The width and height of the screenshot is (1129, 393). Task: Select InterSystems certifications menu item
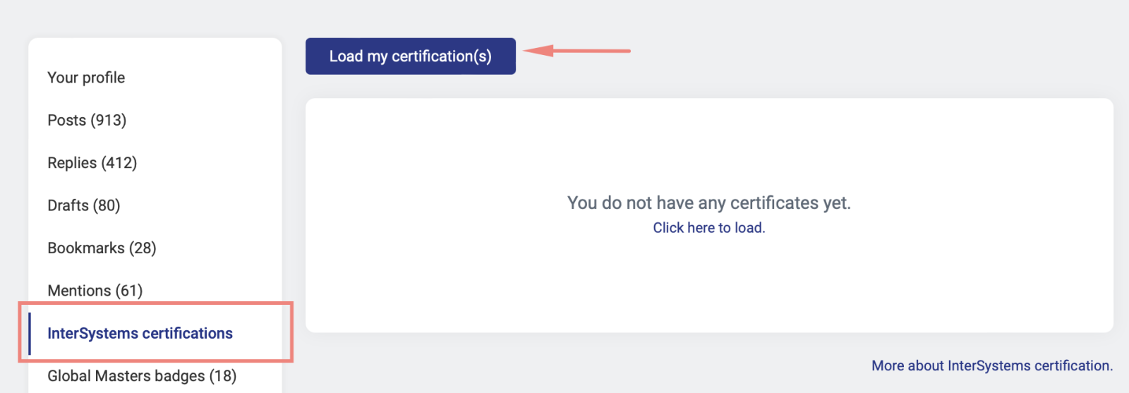tap(140, 334)
